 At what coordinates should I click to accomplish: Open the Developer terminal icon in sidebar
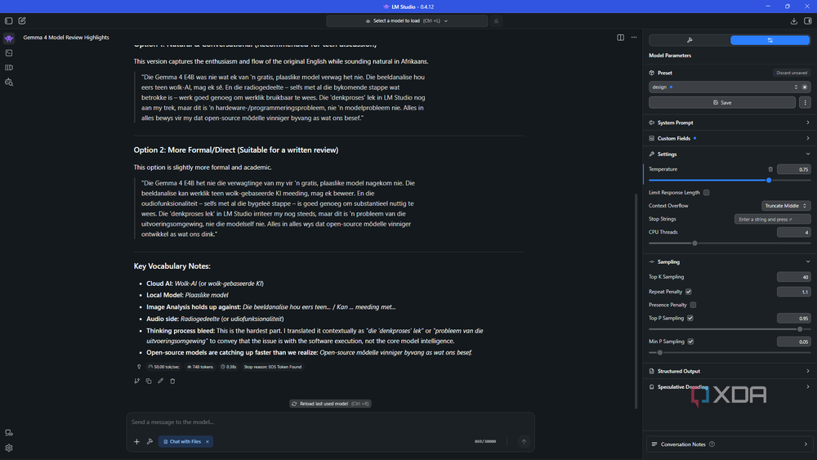9,53
